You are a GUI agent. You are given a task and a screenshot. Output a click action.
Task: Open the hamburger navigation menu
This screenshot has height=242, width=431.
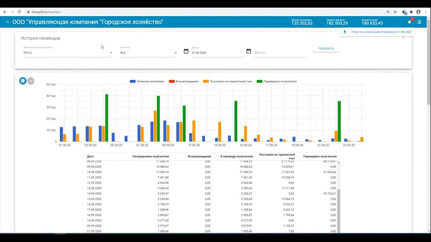click(7, 22)
